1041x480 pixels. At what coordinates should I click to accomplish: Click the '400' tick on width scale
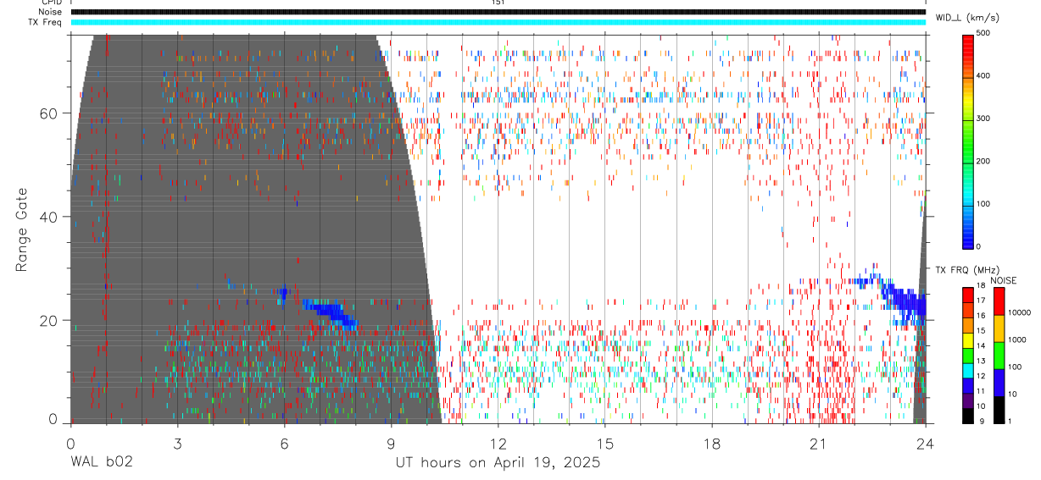pos(983,76)
